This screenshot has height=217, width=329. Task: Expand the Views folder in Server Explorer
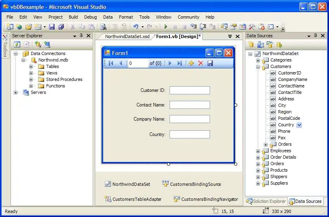(31, 73)
